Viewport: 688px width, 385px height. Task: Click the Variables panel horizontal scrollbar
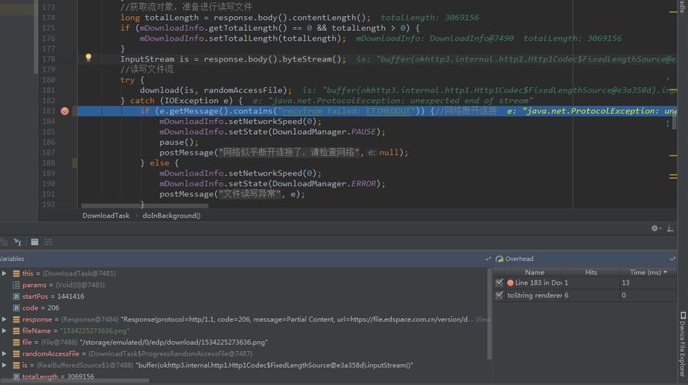coord(75,380)
